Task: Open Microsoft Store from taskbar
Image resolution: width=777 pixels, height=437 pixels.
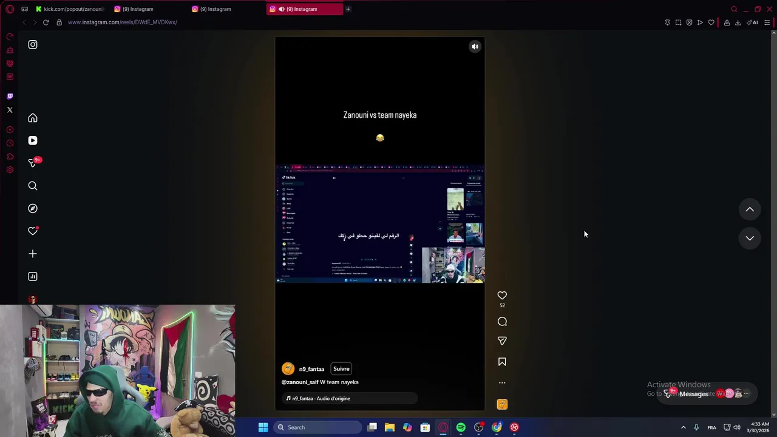Action: tap(425, 427)
